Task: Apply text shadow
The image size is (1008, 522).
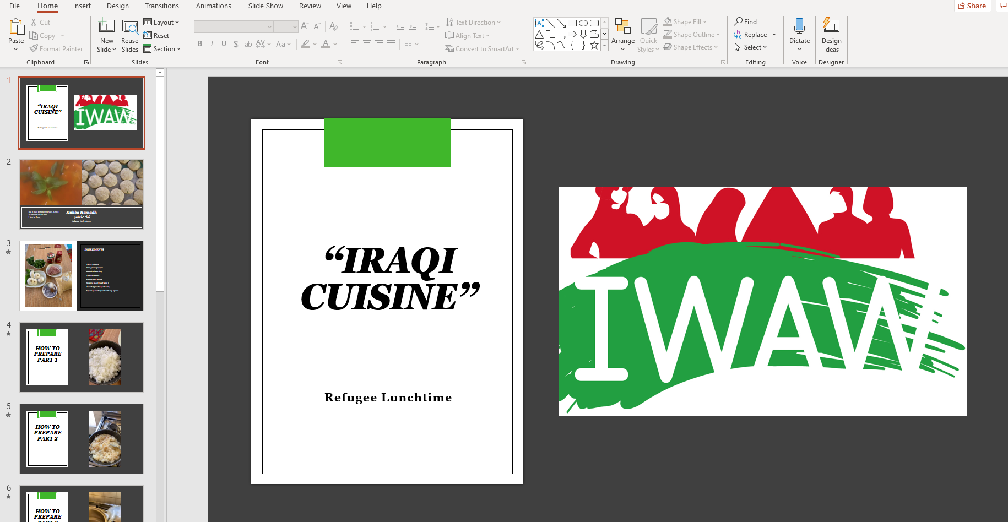Action: click(x=236, y=44)
